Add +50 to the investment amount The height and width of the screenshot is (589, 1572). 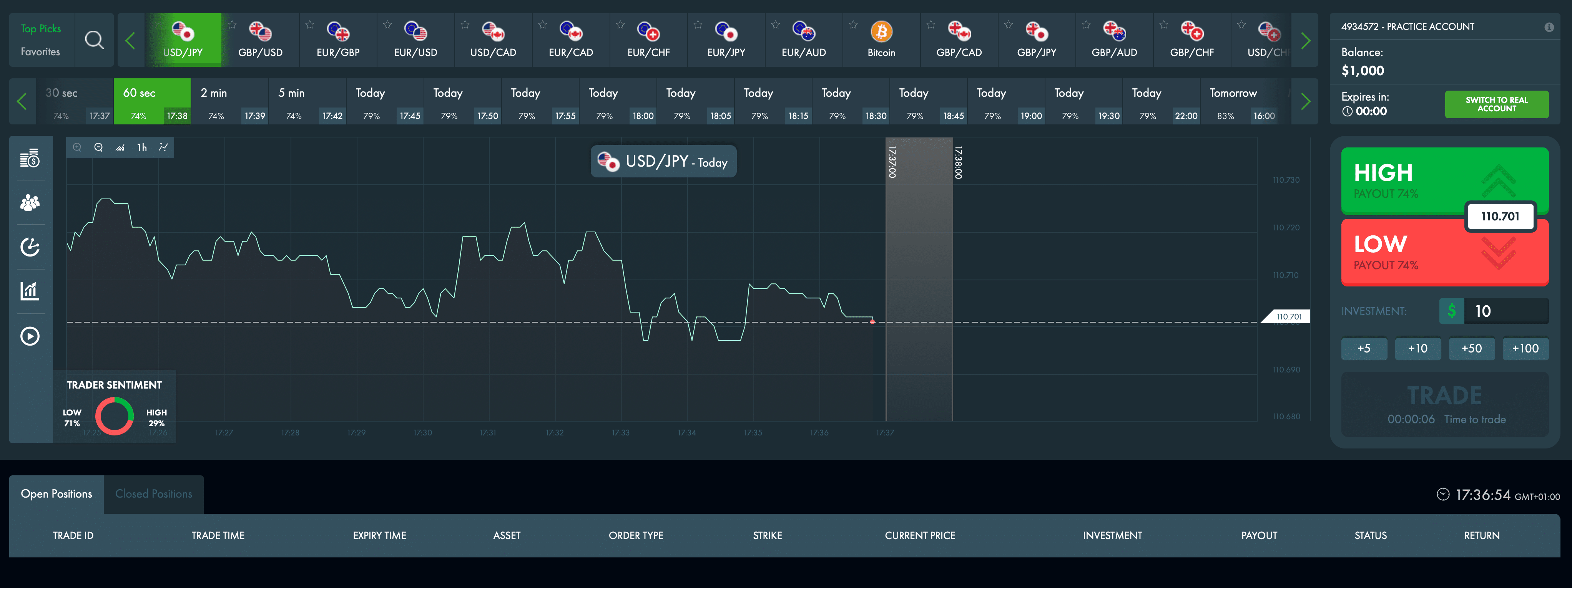pyautogui.click(x=1471, y=348)
